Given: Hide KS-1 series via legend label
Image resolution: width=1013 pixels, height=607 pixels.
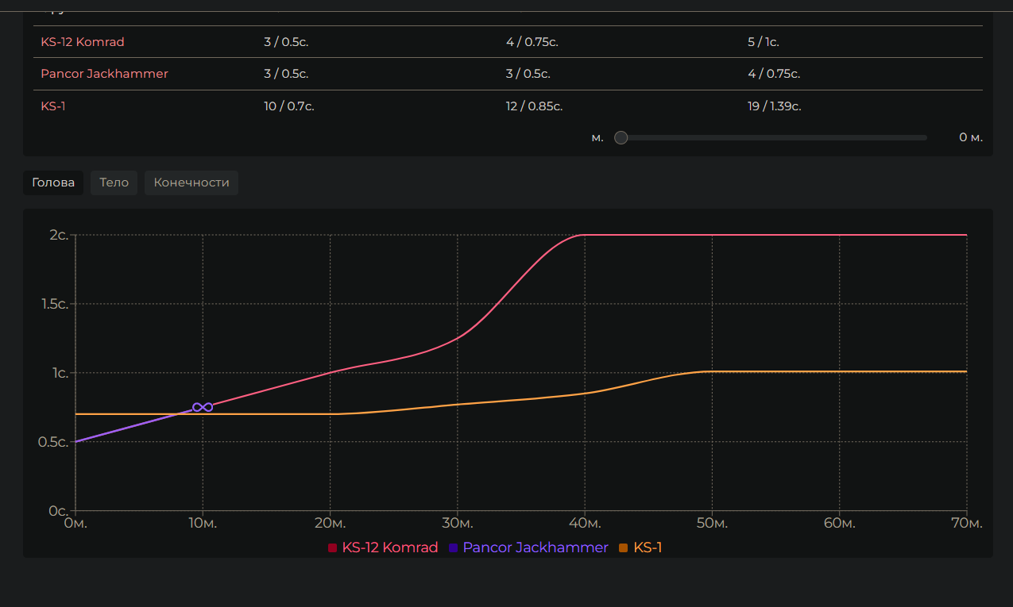Looking at the screenshot, I should click(x=648, y=547).
